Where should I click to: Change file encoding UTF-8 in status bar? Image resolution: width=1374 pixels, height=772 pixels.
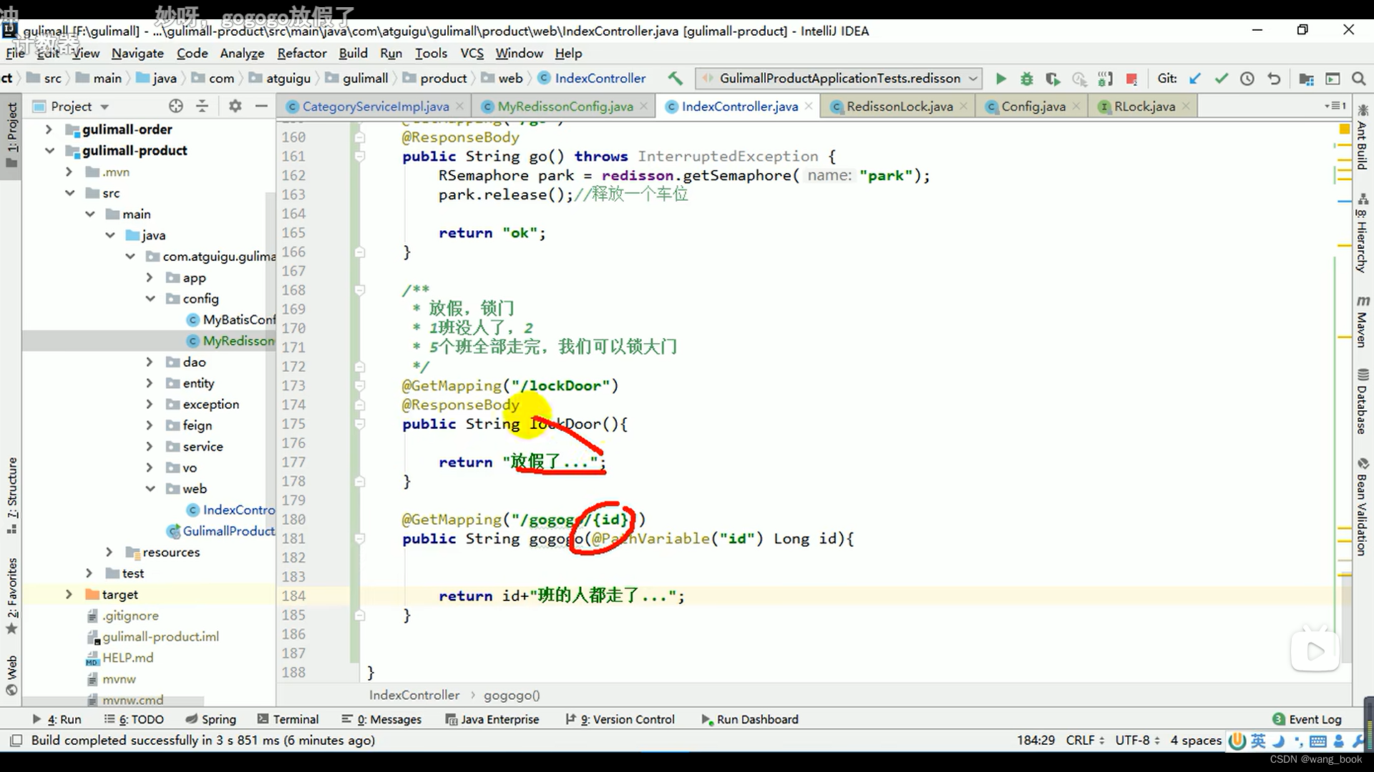pos(1136,740)
